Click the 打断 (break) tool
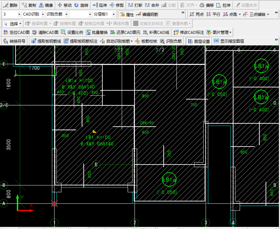 (135, 5)
